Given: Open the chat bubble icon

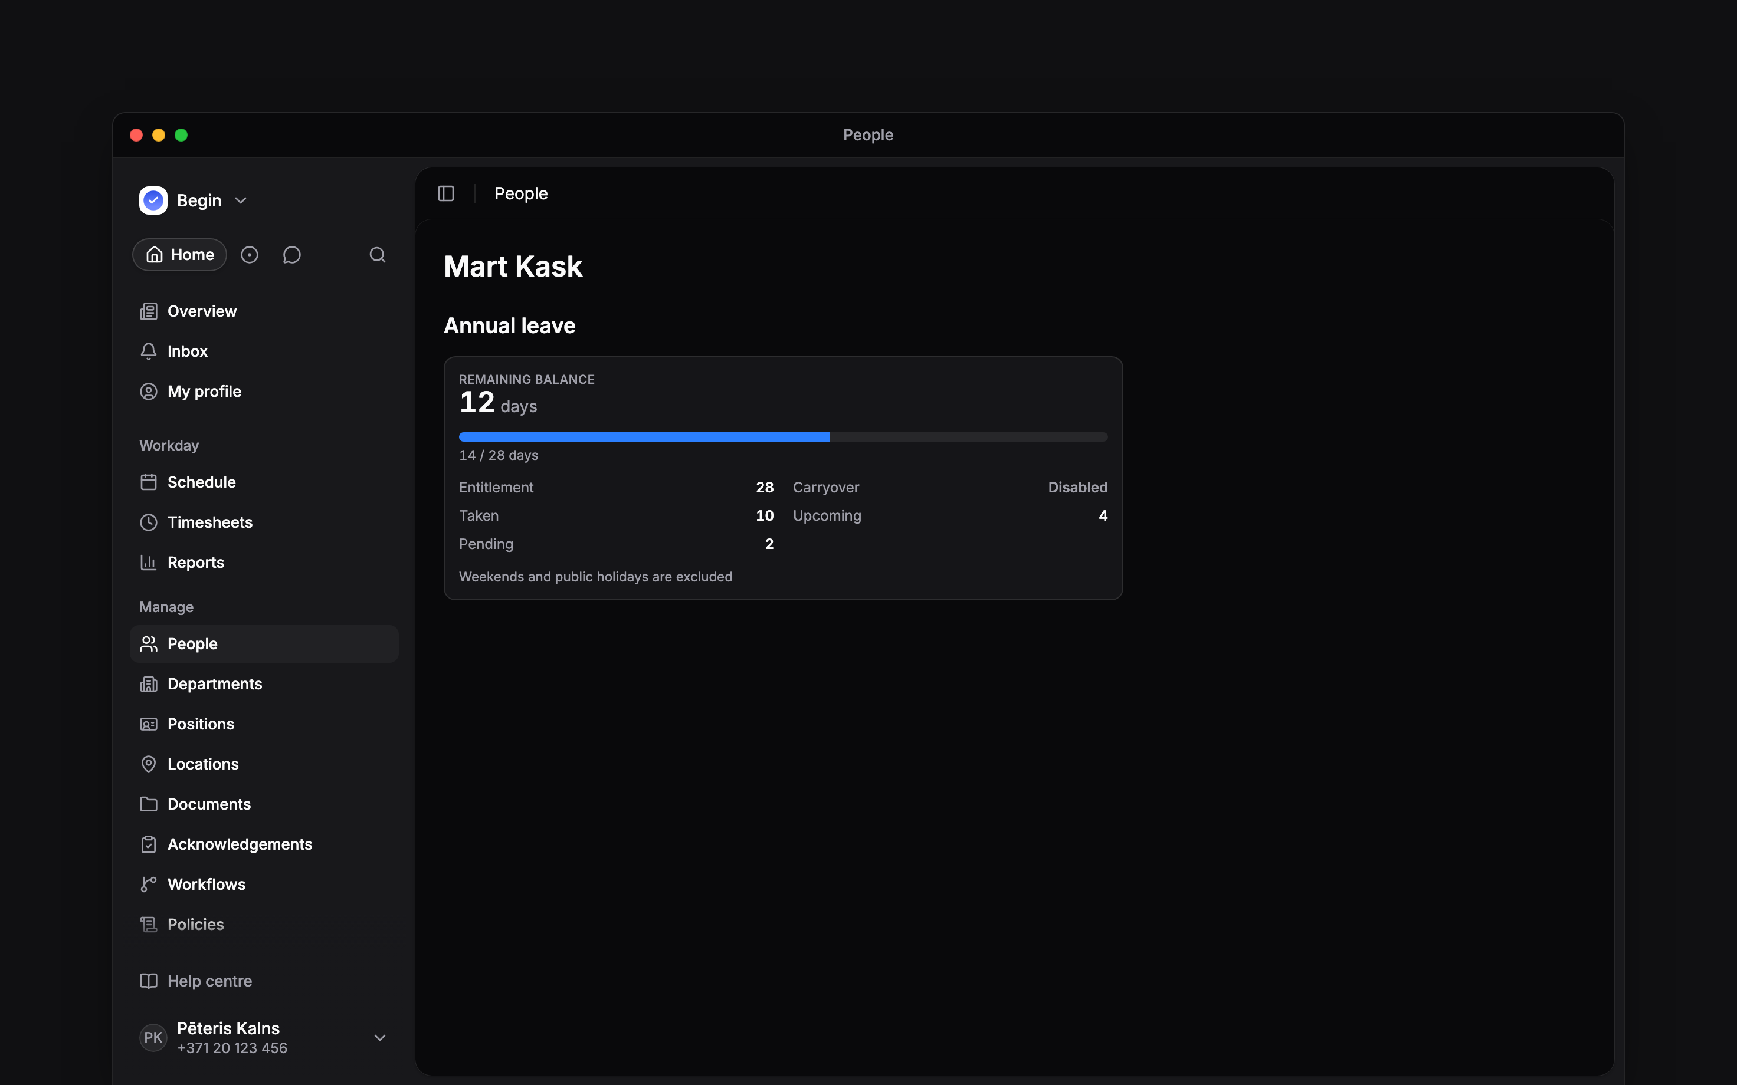Looking at the screenshot, I should (291, 255).
